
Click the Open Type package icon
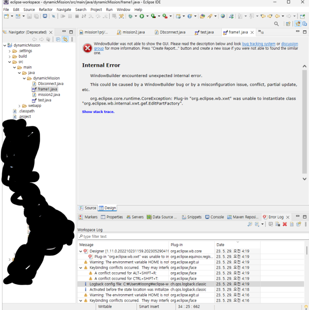tap(202, 16)
